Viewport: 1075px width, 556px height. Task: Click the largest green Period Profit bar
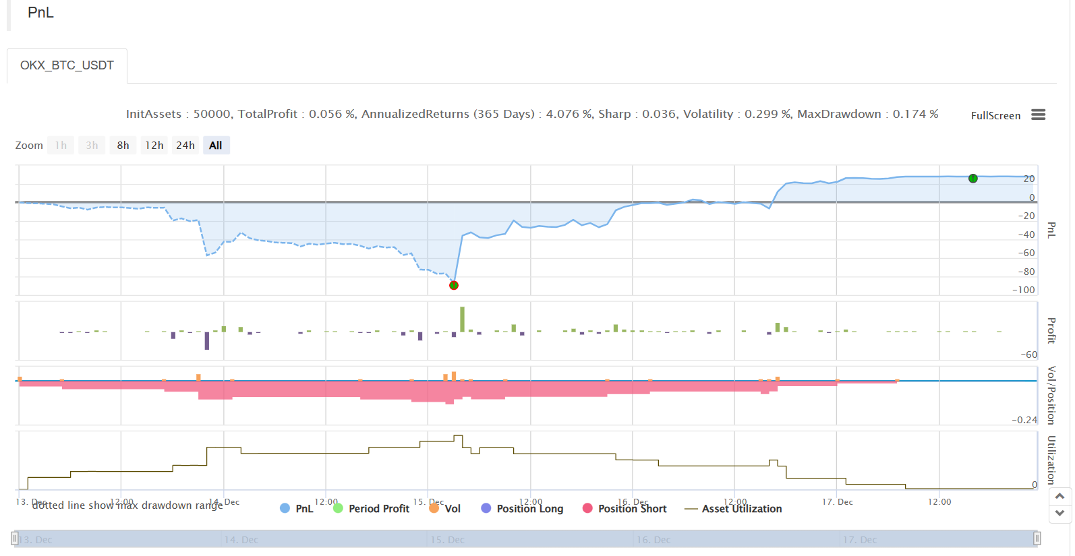click(x=462, y=319)
